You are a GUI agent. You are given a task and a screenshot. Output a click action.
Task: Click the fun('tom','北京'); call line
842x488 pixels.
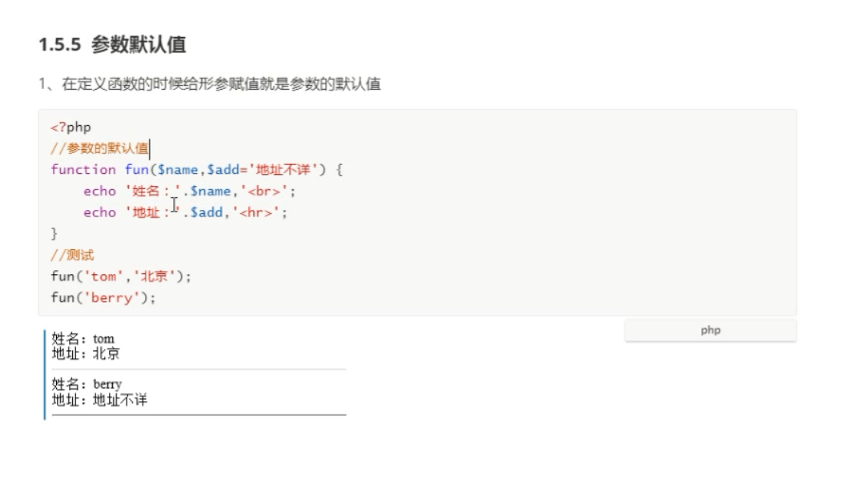[121, 276]
